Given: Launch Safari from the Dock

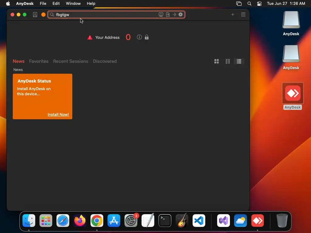Looking at the screenshot, I should tap(63, 221).
